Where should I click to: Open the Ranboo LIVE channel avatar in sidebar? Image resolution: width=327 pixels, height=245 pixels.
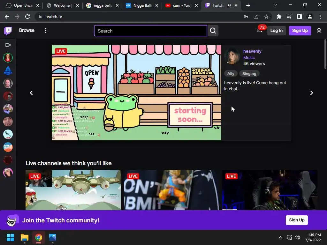tap(8, 134)
